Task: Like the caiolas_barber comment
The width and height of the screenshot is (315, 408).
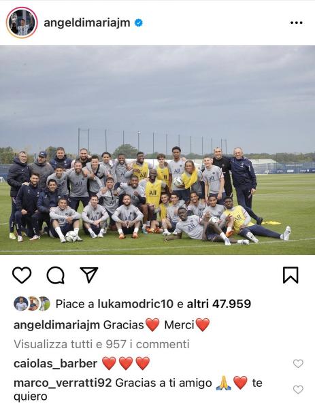Action: tap(298, 364)
